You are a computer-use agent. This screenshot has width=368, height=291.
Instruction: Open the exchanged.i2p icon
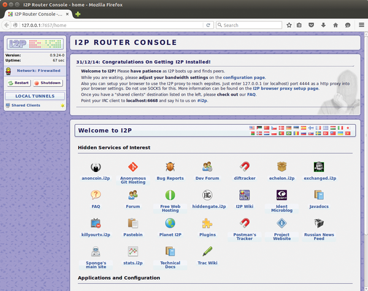[319, 167]
